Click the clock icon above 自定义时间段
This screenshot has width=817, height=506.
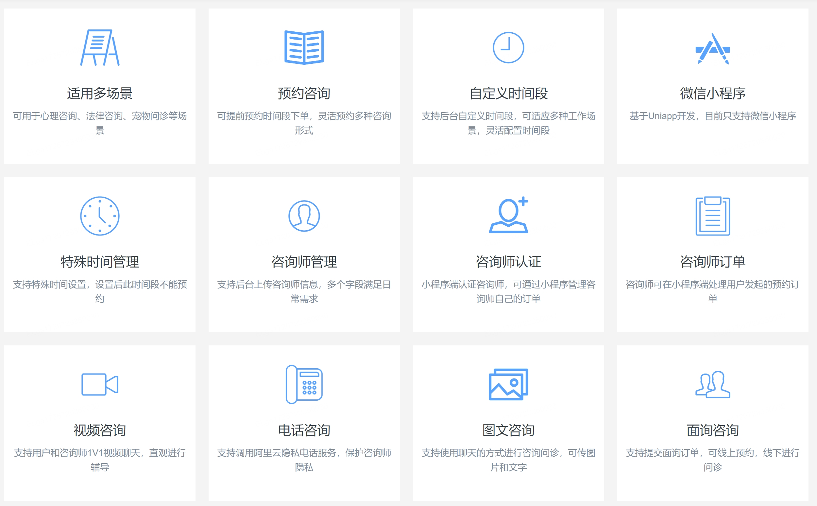tap(508, 47)
